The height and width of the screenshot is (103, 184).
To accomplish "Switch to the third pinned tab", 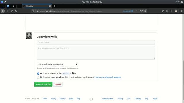I will (x=14, y=6).
